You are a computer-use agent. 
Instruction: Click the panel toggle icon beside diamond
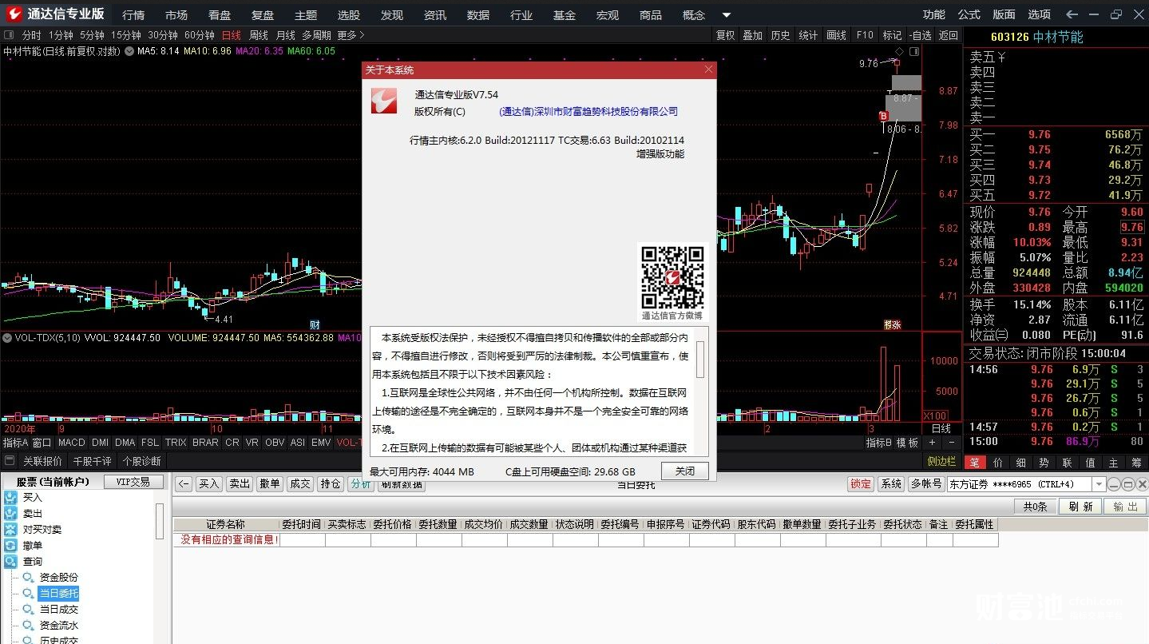point(914,50)
